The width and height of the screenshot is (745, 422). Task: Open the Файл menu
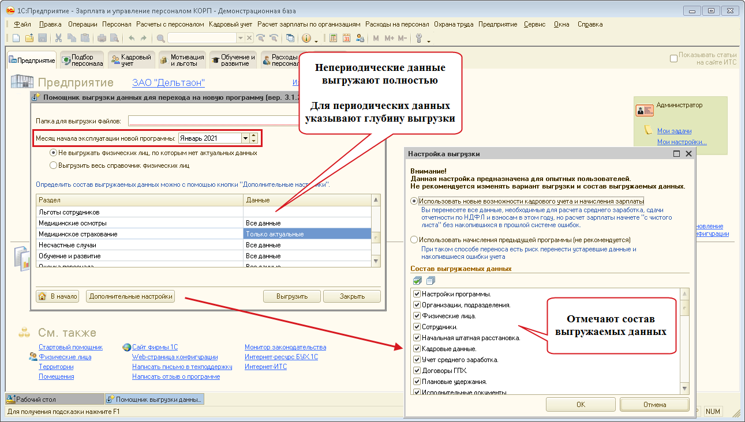pyautogui.click(x=22, y=24)
